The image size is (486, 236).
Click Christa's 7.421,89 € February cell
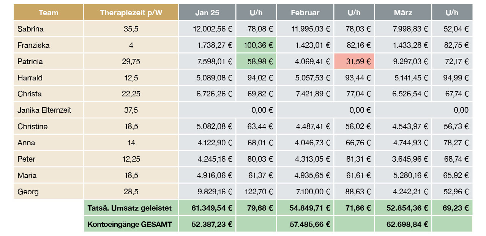click(305, 94)
